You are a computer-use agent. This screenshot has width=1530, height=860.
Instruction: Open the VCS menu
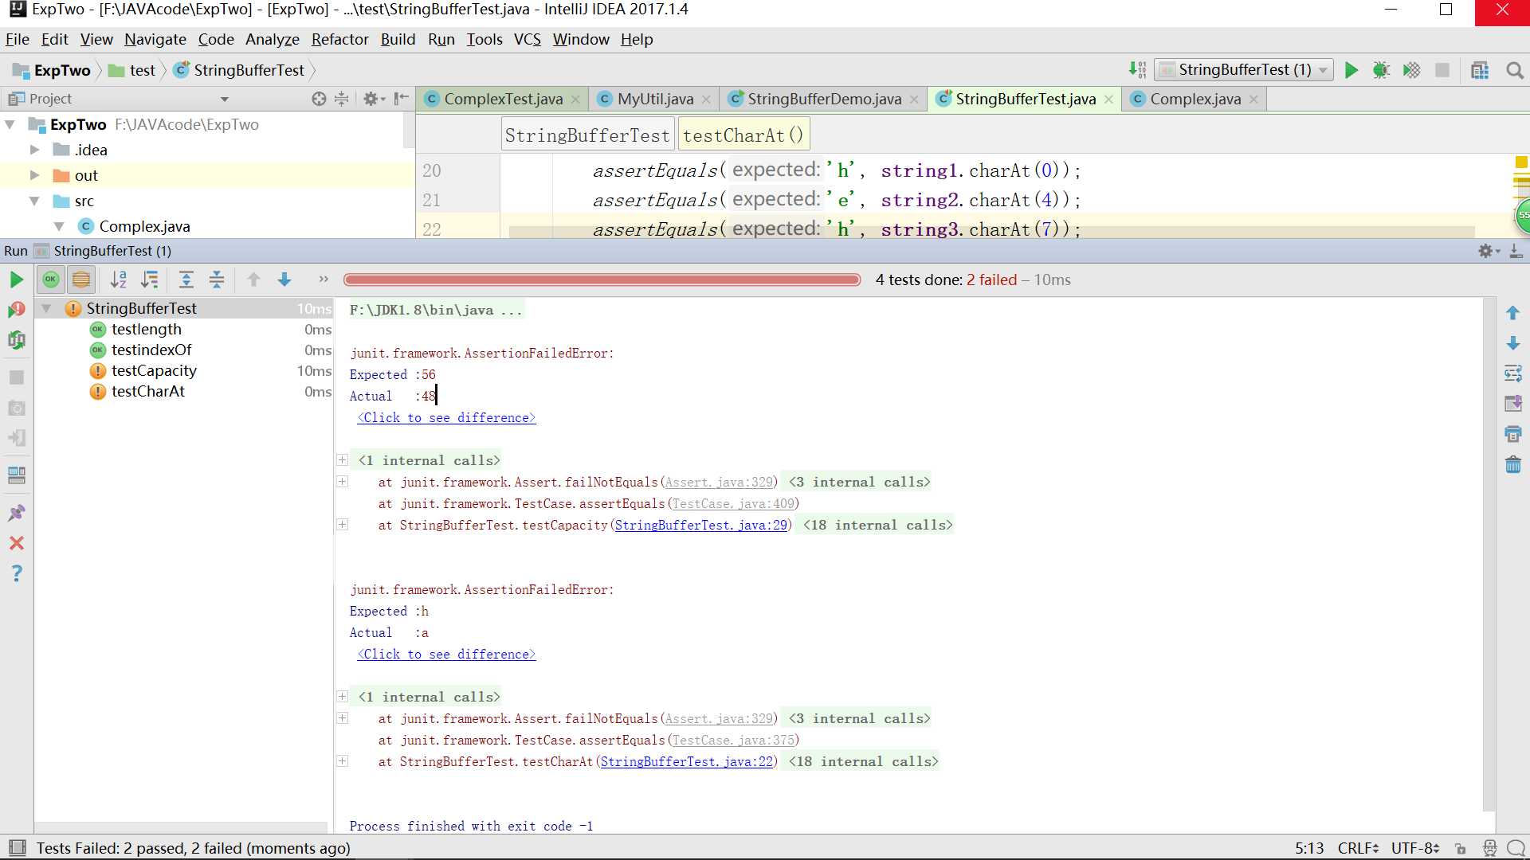click(527, 39)
